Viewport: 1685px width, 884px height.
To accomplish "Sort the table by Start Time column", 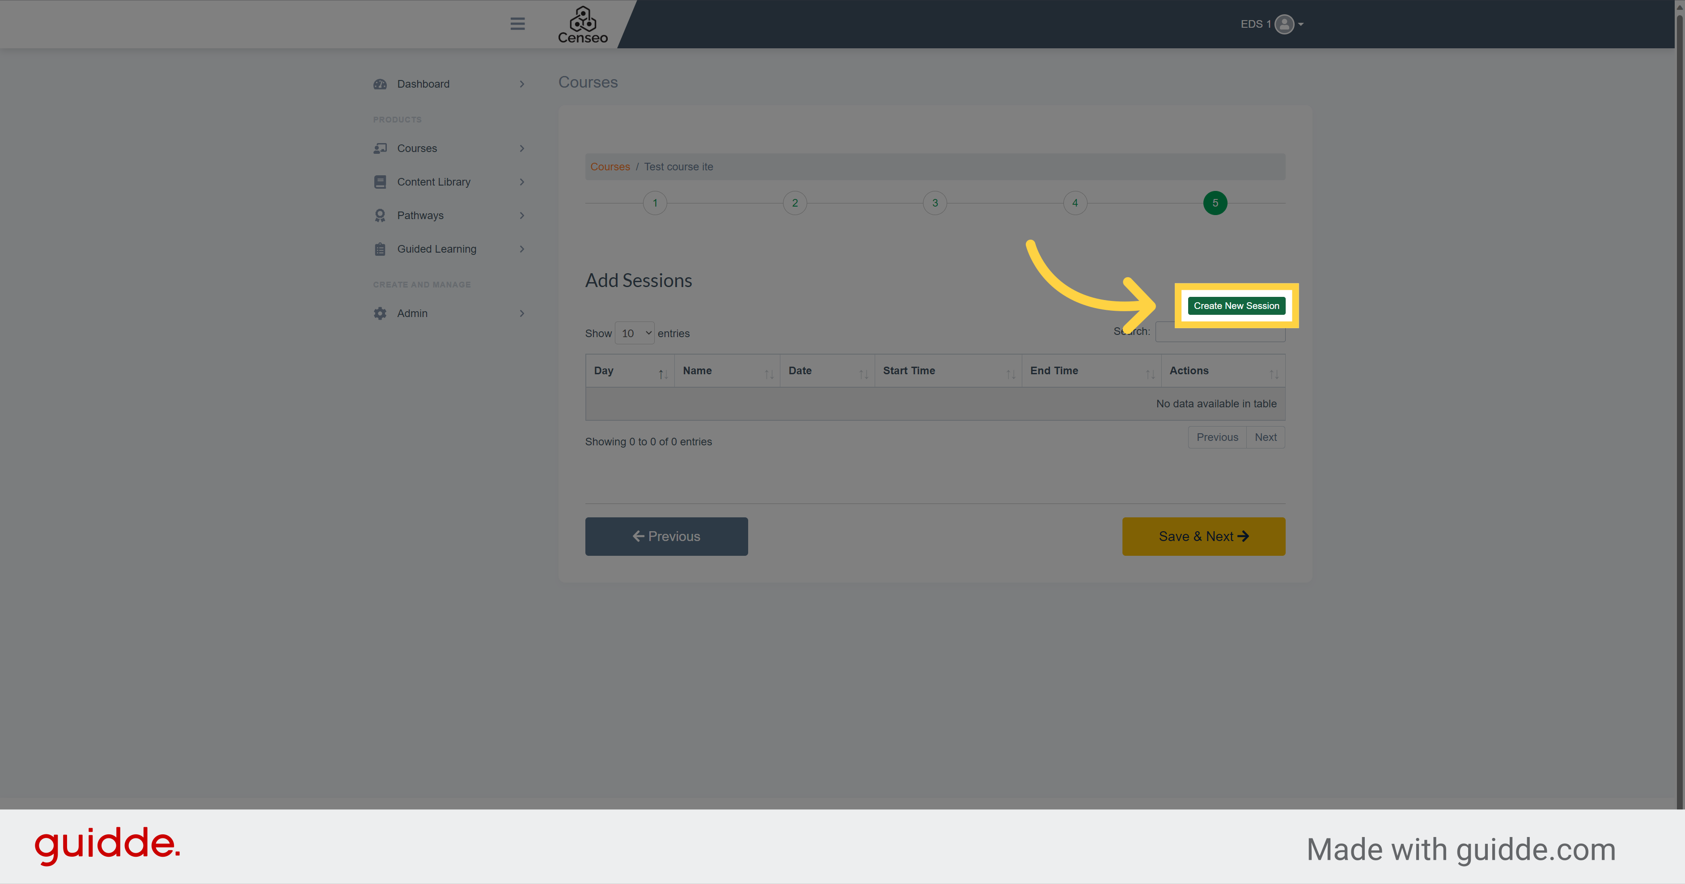I will tap(948, 371).
